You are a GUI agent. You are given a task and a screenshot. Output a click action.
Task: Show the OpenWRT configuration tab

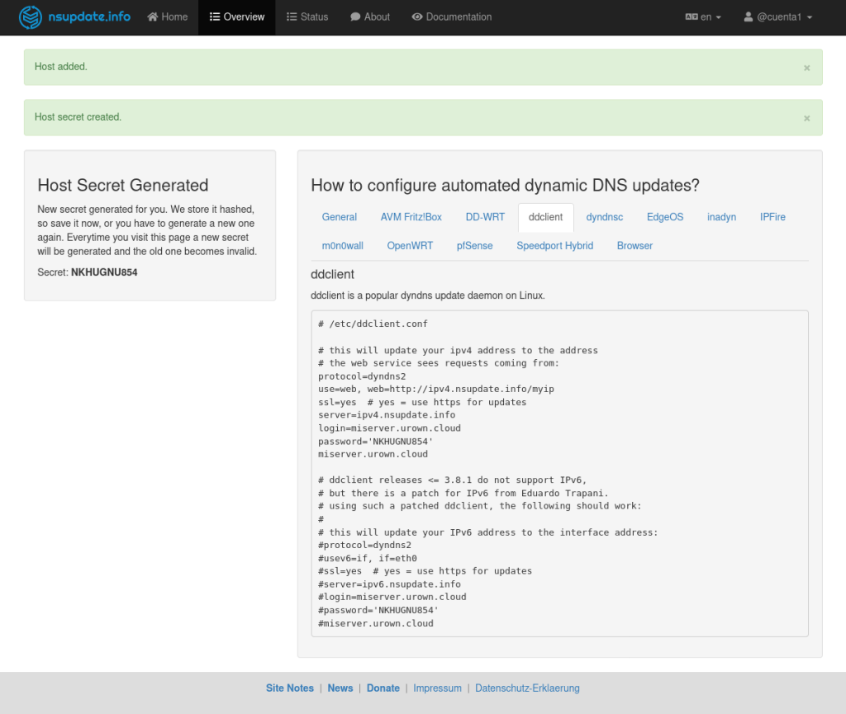pyautogui.click(x=410, y=246)
